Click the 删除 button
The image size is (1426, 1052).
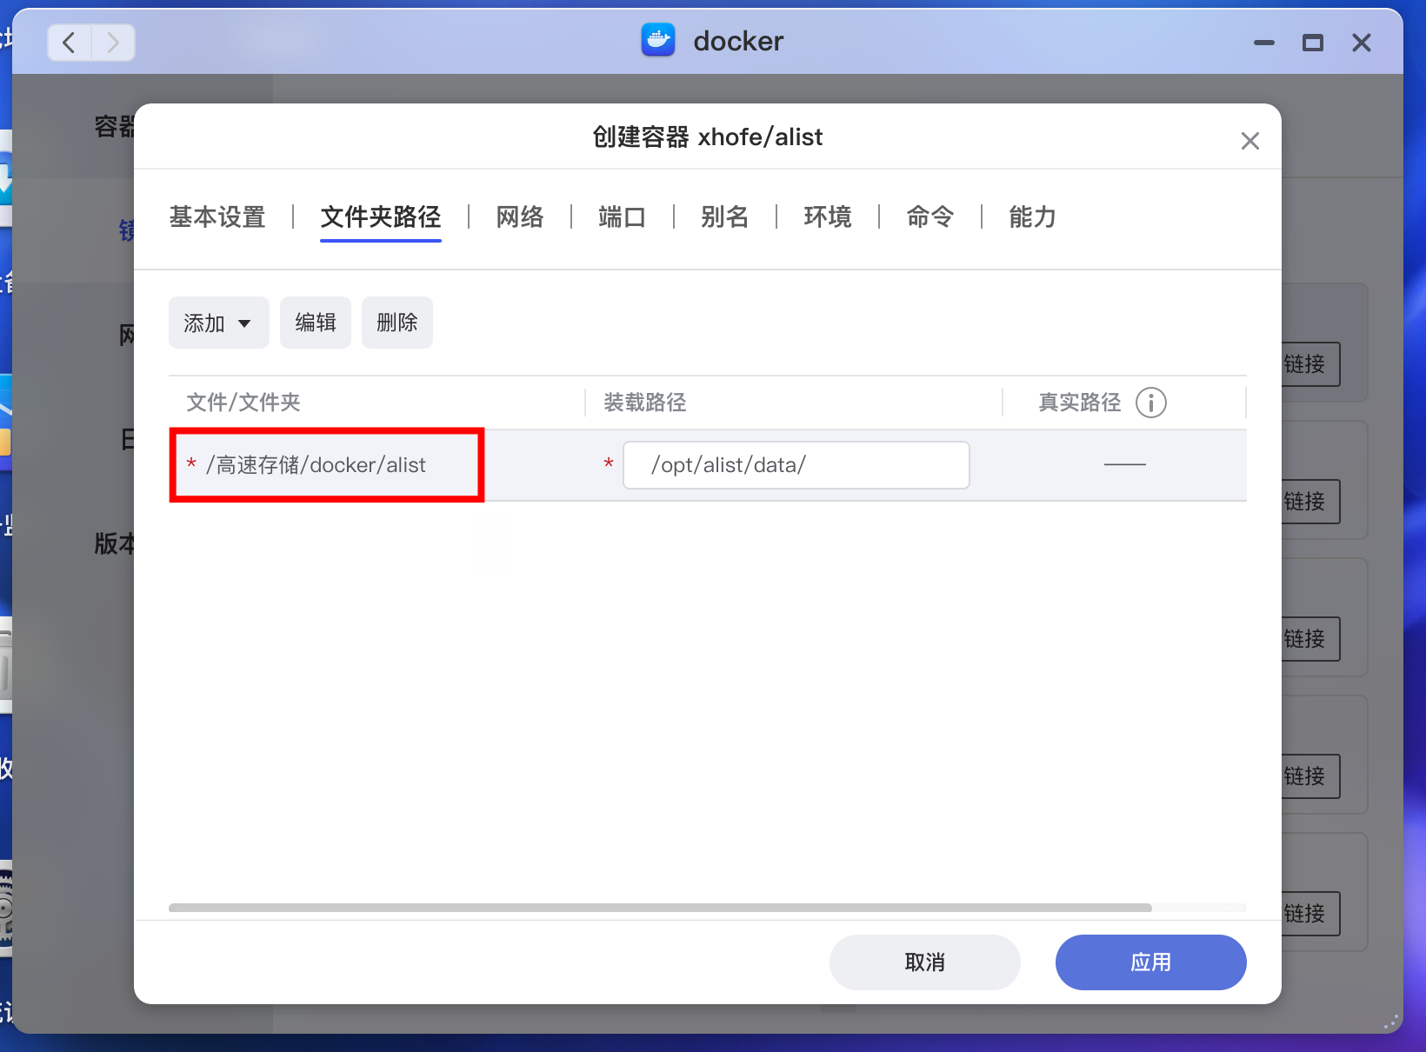(397, 323)
